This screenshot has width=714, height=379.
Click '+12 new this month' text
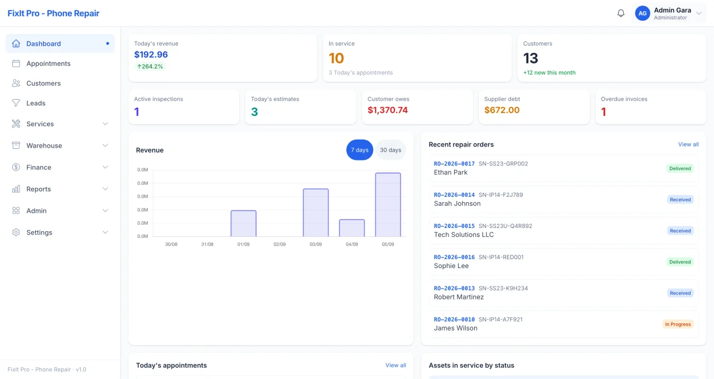point(549,72)
